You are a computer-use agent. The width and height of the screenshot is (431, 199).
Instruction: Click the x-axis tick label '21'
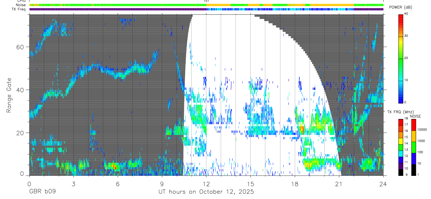point(339,184)
